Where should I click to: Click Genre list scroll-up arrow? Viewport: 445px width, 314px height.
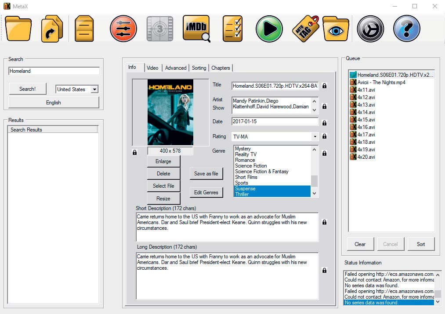point(314,150)
